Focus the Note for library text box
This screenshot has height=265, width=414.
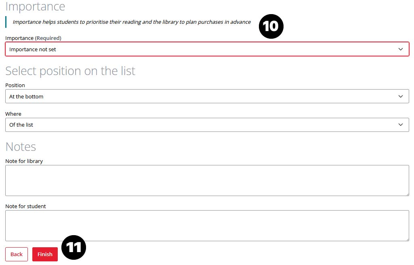[x=207, y=180]
